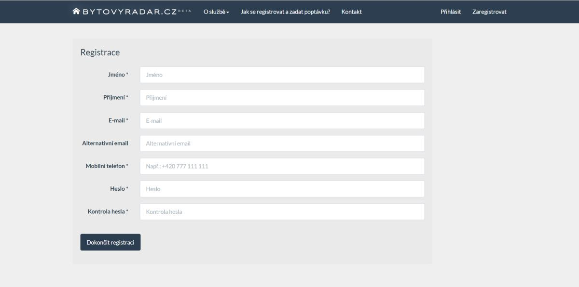Click the bold "E-mail *" field label
579x287 pixels.
click(x=118, y=120)
